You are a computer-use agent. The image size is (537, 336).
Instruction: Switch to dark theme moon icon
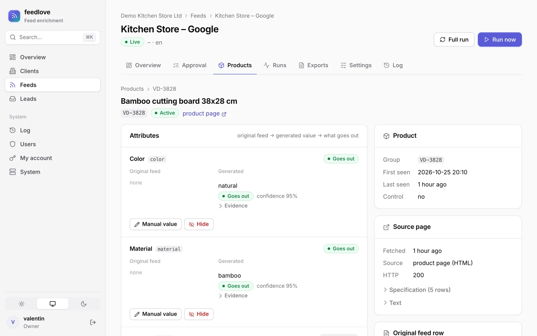pyautogui.click(x=84, y=304)
